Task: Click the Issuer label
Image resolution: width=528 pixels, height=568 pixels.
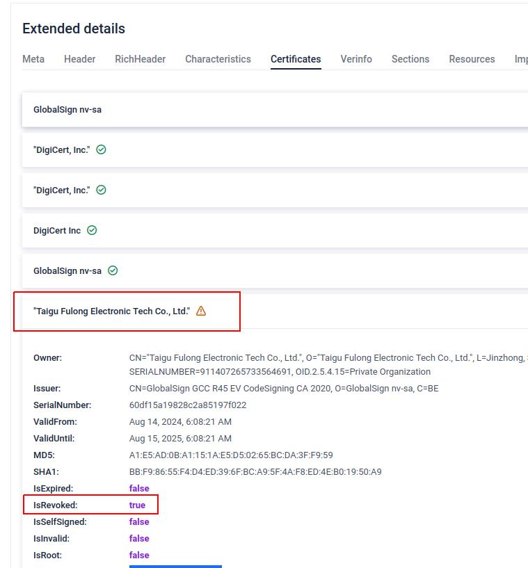Action: point(47,389)
